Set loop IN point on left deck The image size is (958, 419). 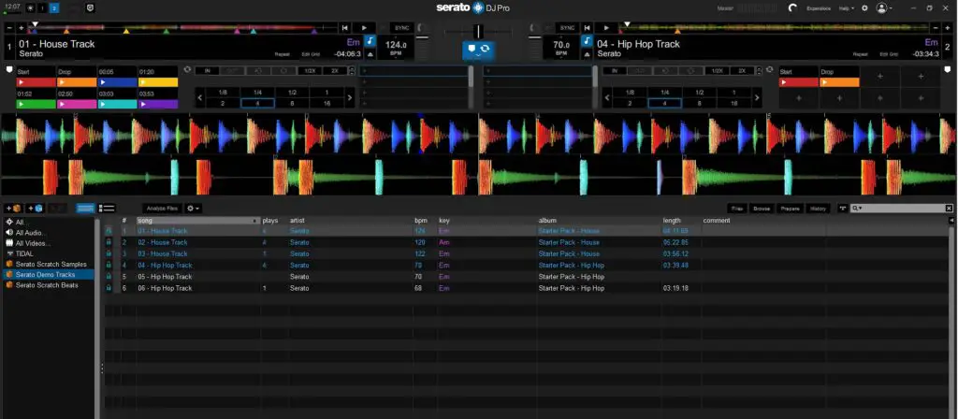tap(207, 71)
